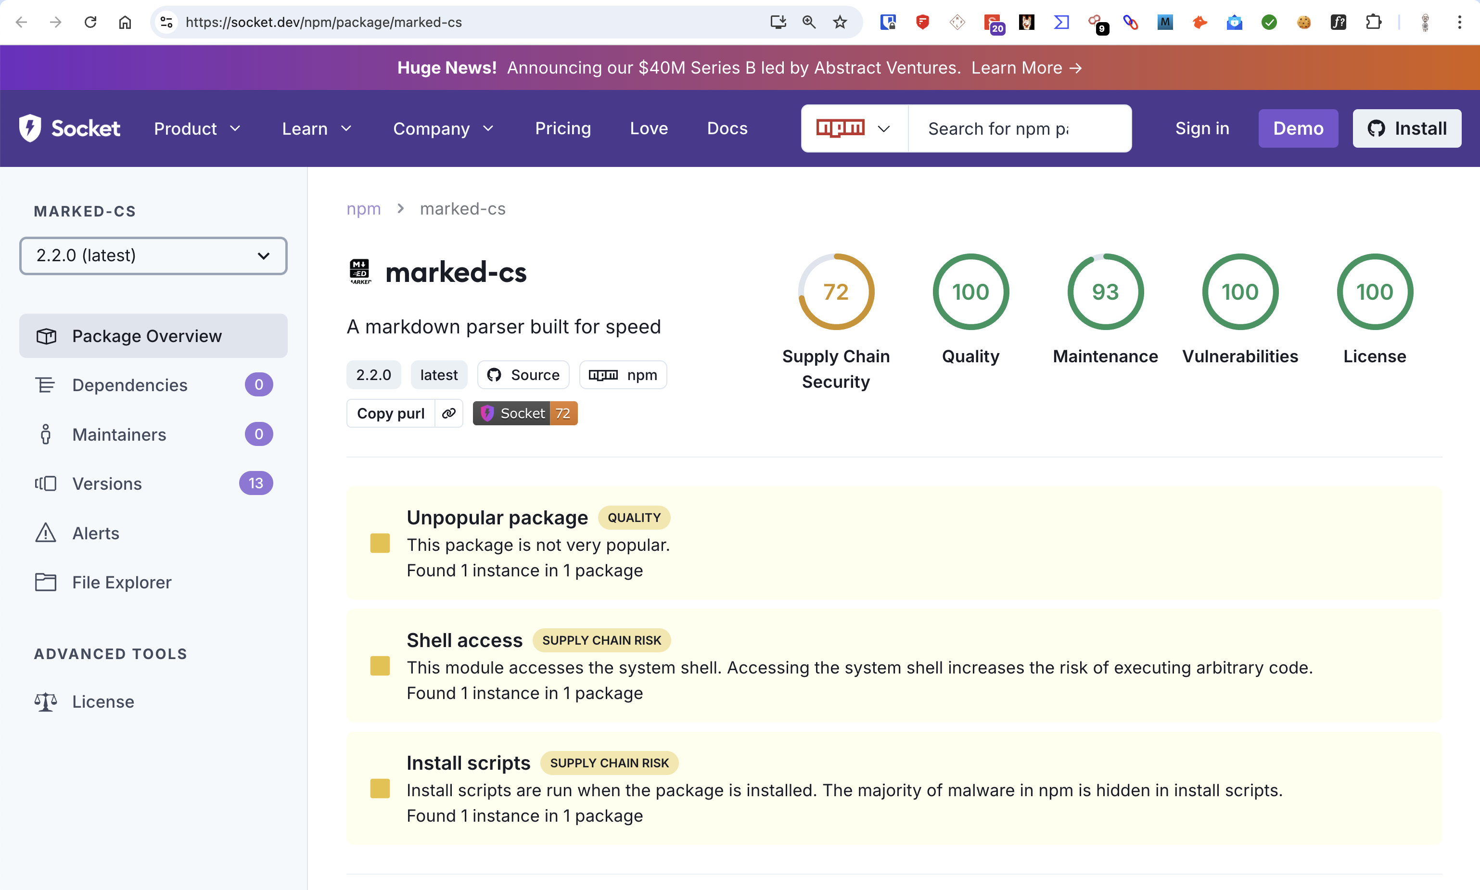The image size is (1480, 890).
Task: Click the red shield extension icon
Action: tap(922, 22)
